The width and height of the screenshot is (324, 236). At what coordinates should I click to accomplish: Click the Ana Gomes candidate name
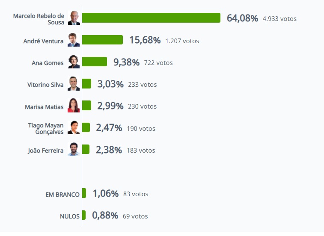pyautogui.click(x=48, y=63)
